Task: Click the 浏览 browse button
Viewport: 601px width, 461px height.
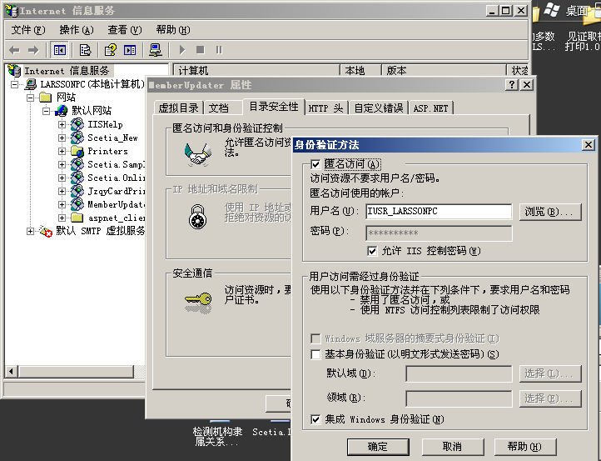Action: point(549,212)
